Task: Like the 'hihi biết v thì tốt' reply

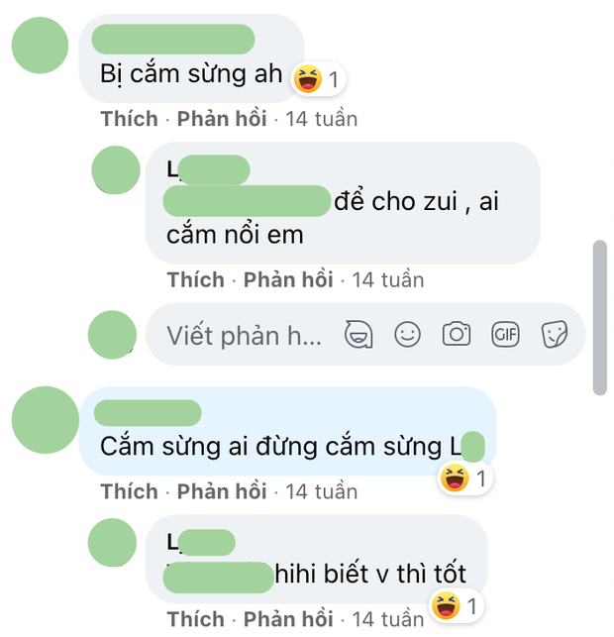Action: coord(196,619)
